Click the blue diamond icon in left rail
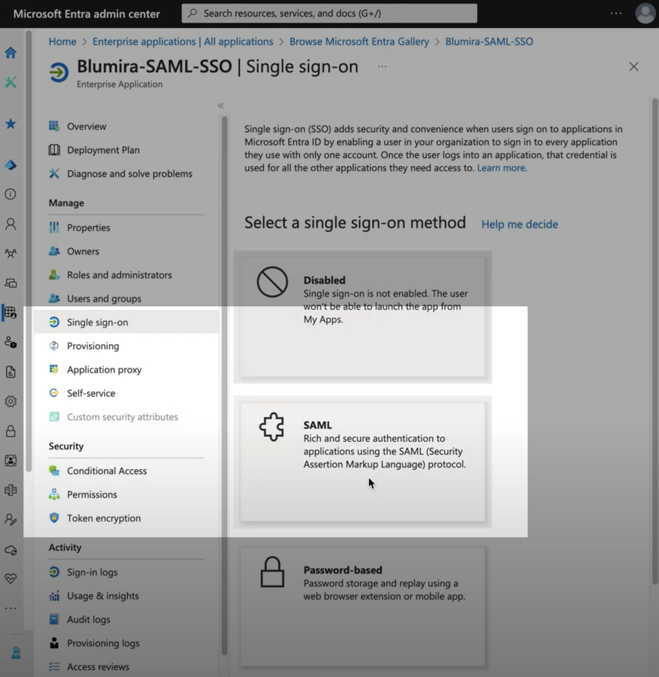Screen dimensions: 659x677 point(11,165)
